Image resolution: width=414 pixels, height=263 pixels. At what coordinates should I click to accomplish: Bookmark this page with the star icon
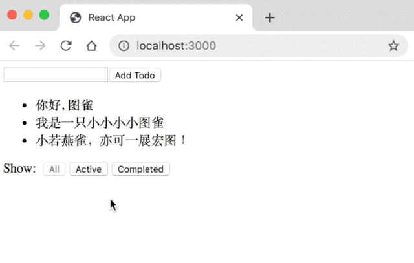pos(393,46)
